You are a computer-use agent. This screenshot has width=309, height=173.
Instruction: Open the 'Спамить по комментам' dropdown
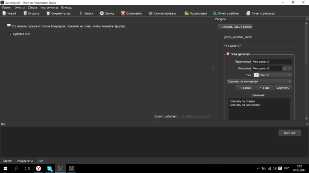[x=259, y=81]
